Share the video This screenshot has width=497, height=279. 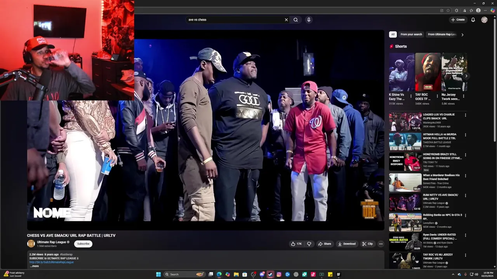[x=325, y=244]
